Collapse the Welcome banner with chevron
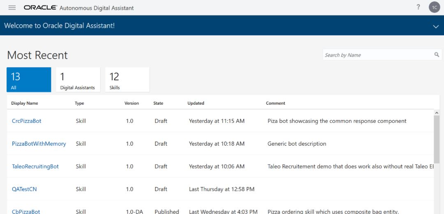 click(x=436, y=26)
